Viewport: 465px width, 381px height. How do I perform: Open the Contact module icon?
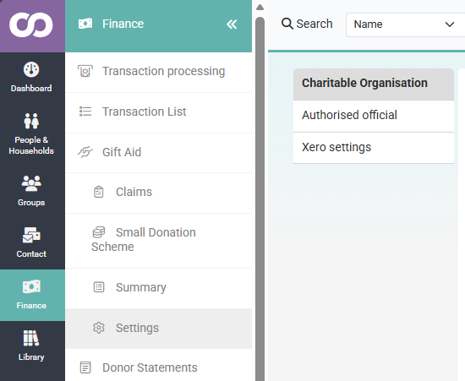tap(31, 235)
